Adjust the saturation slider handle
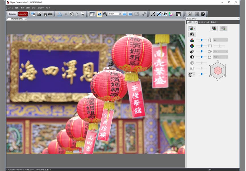The height and width of the screenshot is (171, 246). point(202,40)
